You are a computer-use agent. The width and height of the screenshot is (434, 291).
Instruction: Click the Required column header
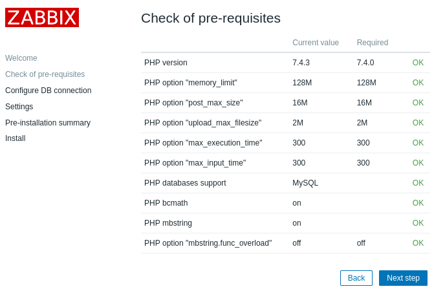(x=373, y=43)
